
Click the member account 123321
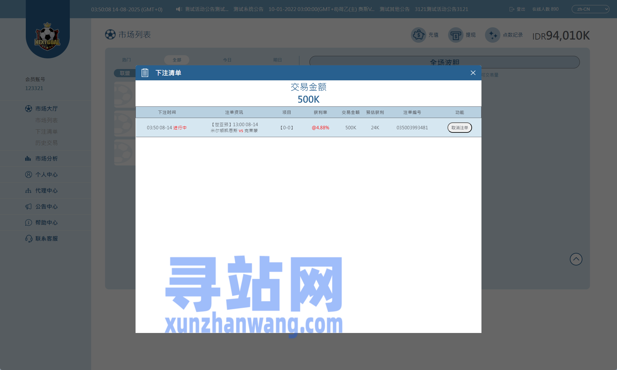(34, 88)
